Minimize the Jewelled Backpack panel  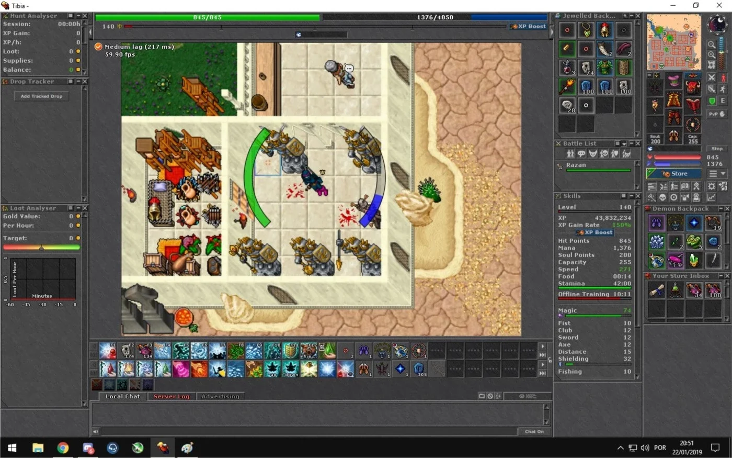[632, 16]
